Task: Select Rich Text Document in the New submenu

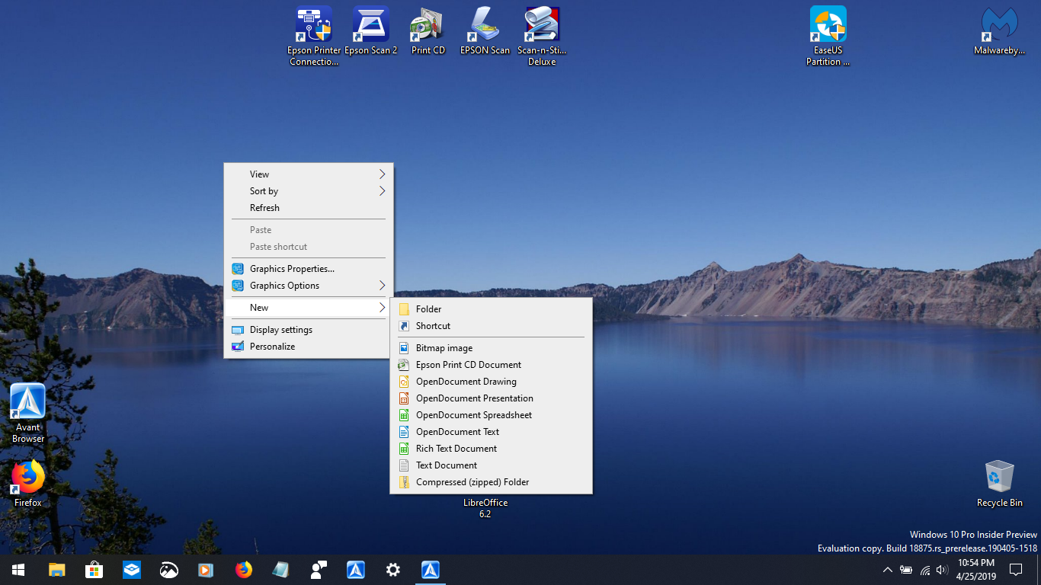Action: click(x=491, y=449)
